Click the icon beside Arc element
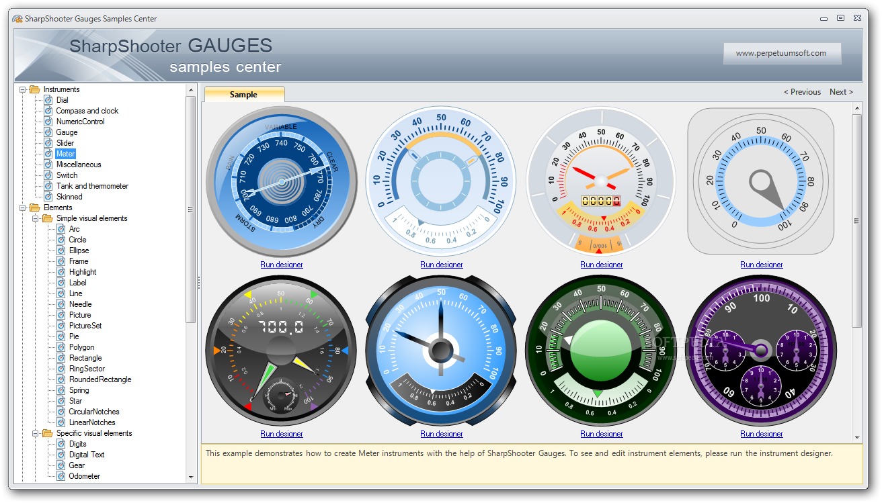The height and width of the screenshot is (503, 882). click(x=61, y=229)
